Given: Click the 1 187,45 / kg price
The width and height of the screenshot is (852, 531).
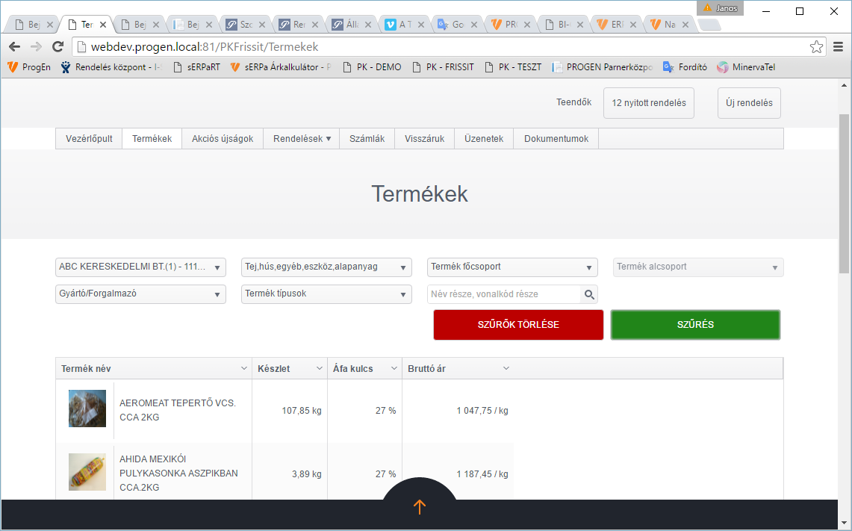Looking at the screenshot, I should tap(482, 474).
